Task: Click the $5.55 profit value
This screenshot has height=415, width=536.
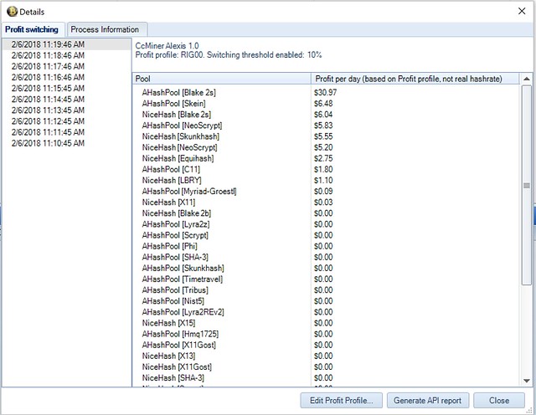Action: point(323,136)
